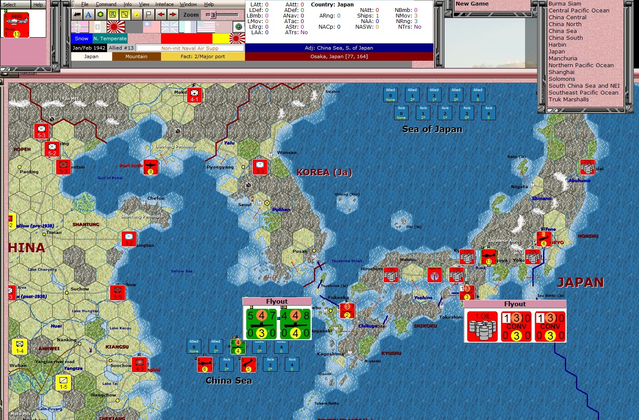Viewport: 639px width, 420px height.
Task: Click the red right arrow toolbar button
Action: coord(173,15)
